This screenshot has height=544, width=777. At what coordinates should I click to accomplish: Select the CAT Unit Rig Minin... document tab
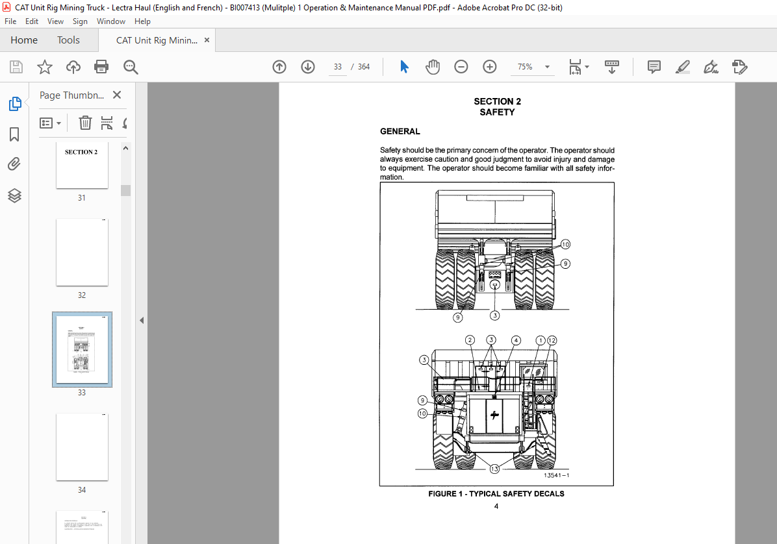pos(157,41)
